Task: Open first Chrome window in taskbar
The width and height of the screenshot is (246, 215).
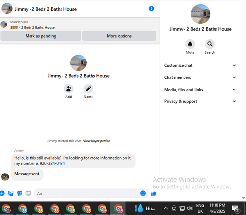Action: coord(6,208)
